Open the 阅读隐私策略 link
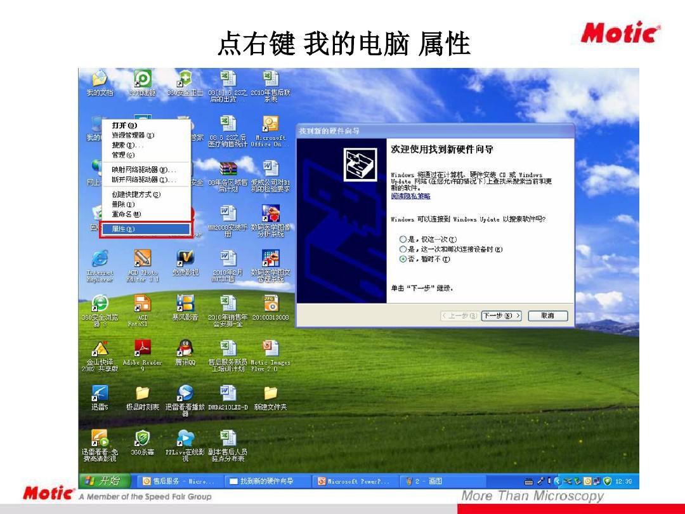Image resolution: width=685 pixels, height=514 pixels. point(410,196)
